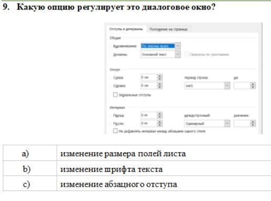The height and width of the screenshot is (201, 271).
Task: Click the После spacing input field
Action: coord(149,124)
